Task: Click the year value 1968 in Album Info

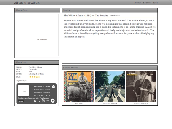Action: tap(30, 72)
